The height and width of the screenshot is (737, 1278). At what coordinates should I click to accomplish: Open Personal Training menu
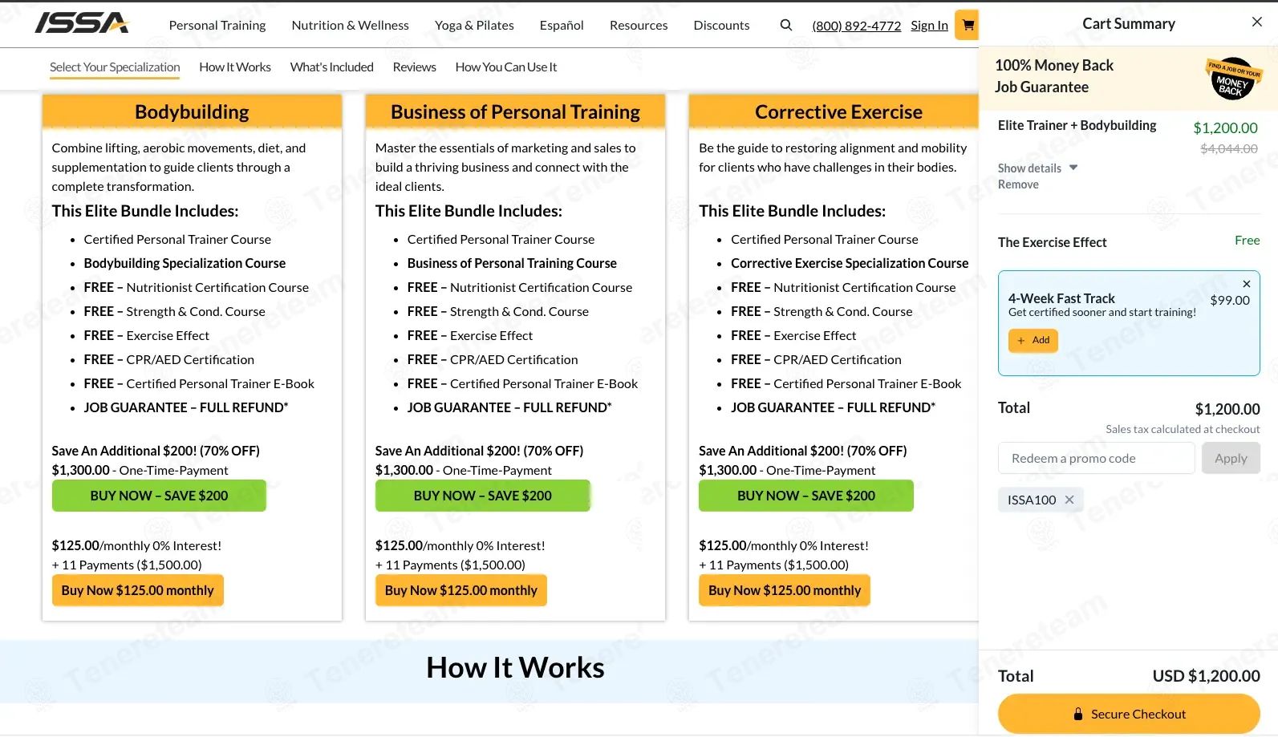pyautogui.click(x=217, y=25)
